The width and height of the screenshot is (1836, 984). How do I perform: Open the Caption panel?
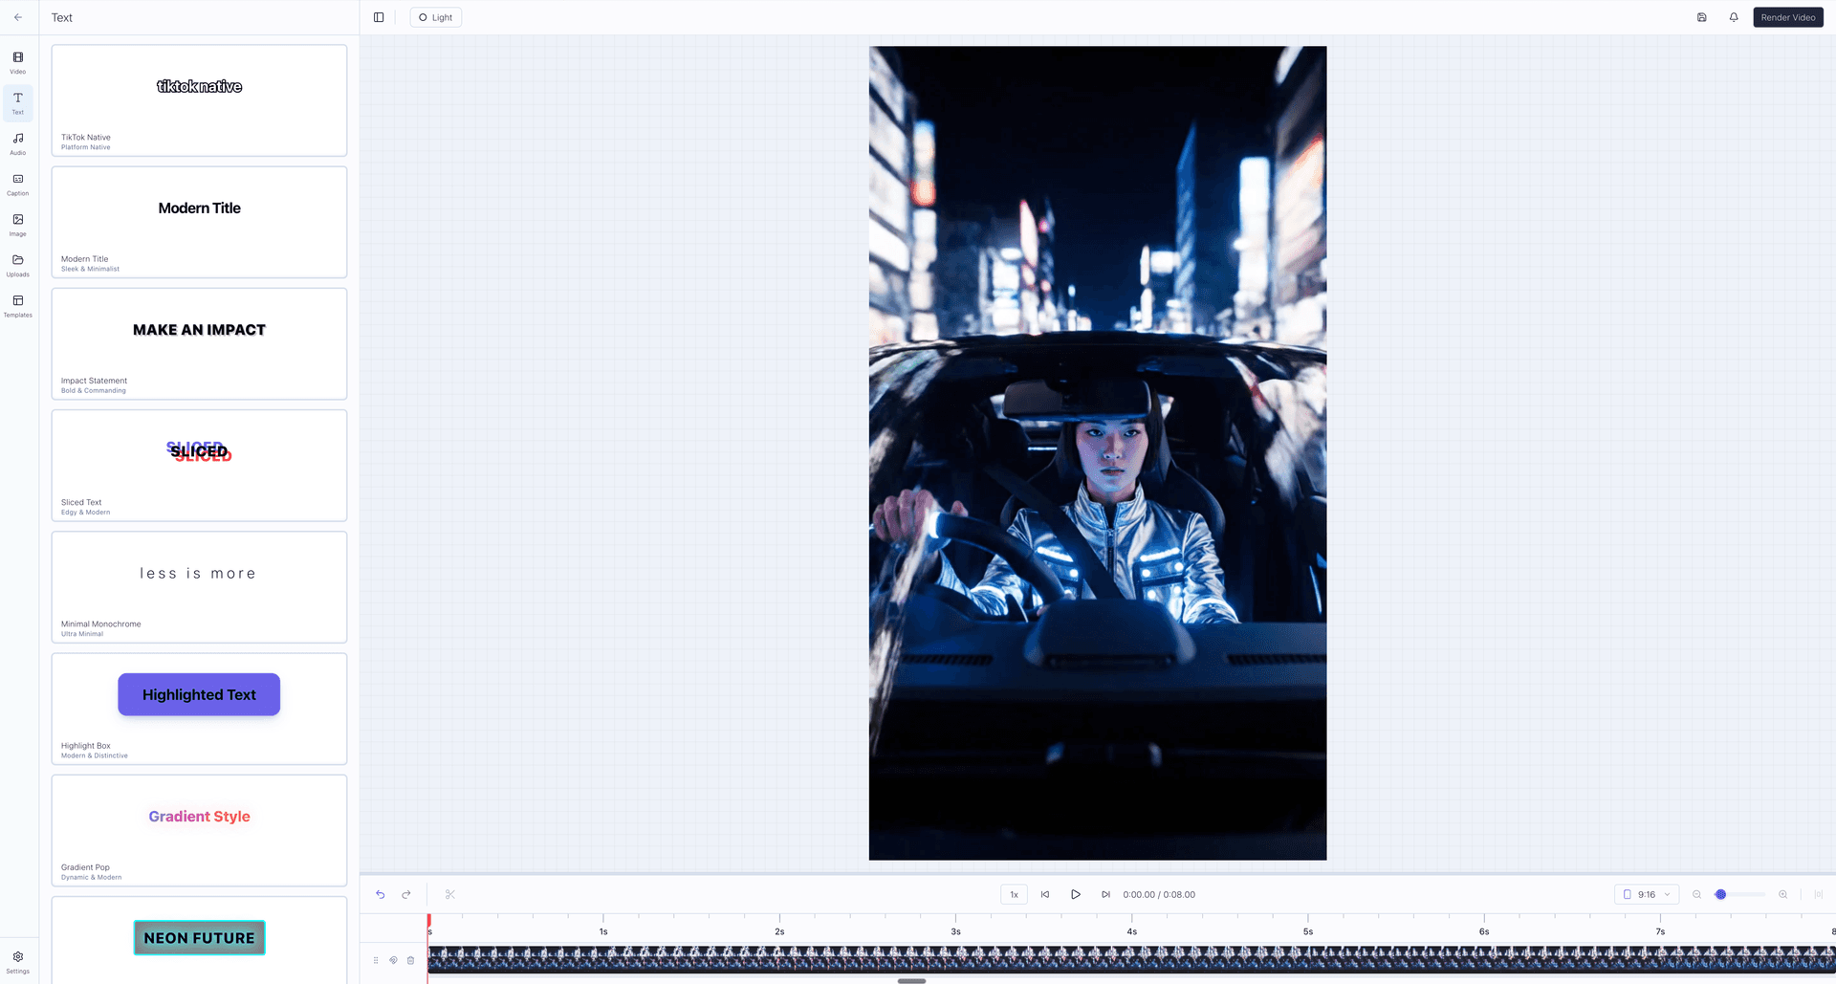[17, 184]
